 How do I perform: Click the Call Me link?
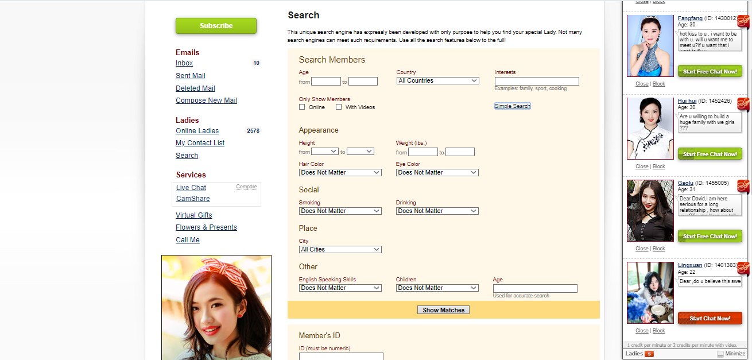(188, 240)
